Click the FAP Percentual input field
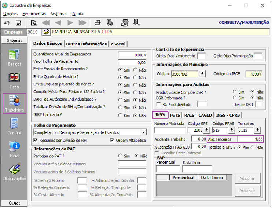The image size is (272, 208). [x=168, y=169]
